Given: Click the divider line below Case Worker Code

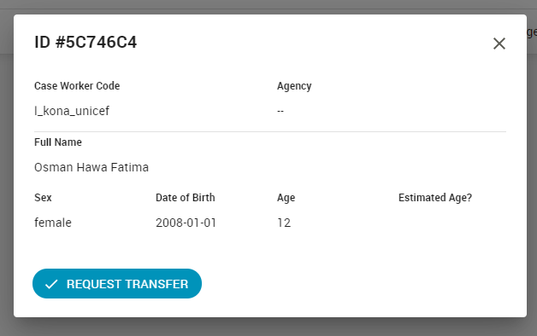Looking at the screenshot, I should [x=270, y=131].
